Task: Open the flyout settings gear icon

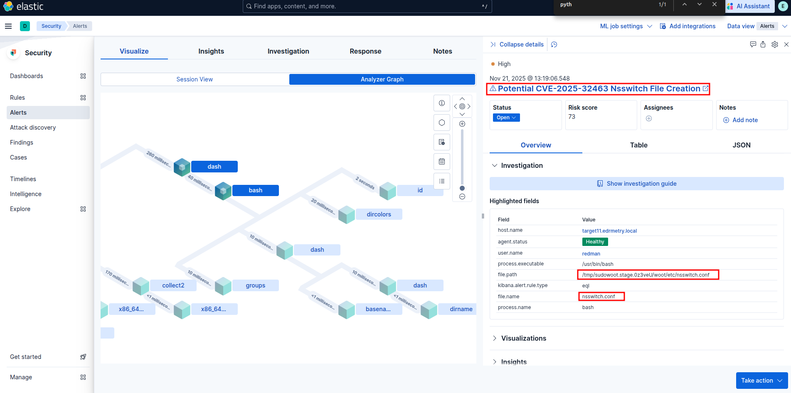Action: (774, 44)
